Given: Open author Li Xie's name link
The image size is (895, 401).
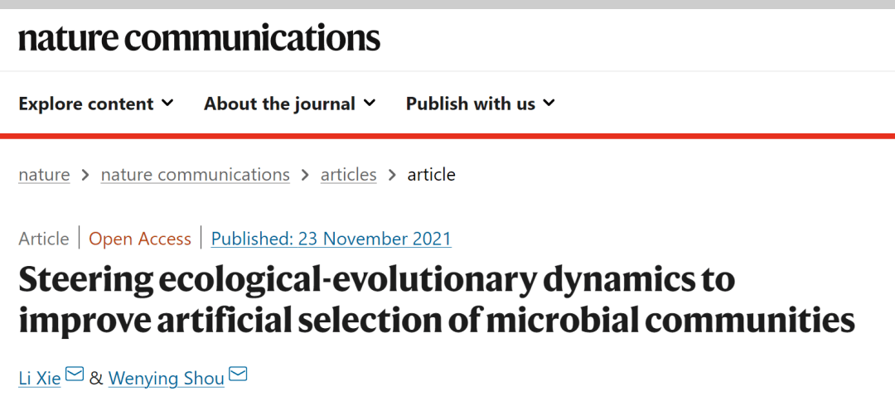Looking at the screenshot, I should (x=40, y=379).
